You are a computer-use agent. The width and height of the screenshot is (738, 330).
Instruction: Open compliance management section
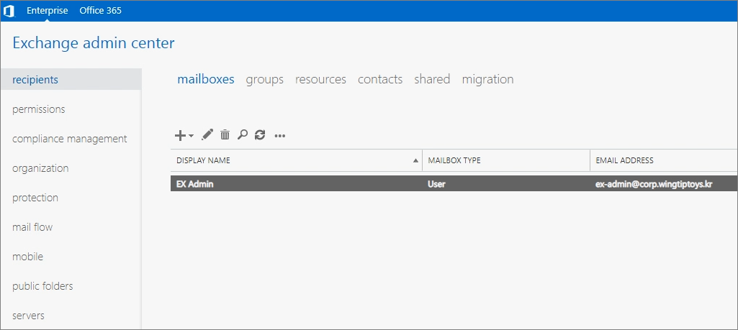pyautogui.click(x=70, y=139)
